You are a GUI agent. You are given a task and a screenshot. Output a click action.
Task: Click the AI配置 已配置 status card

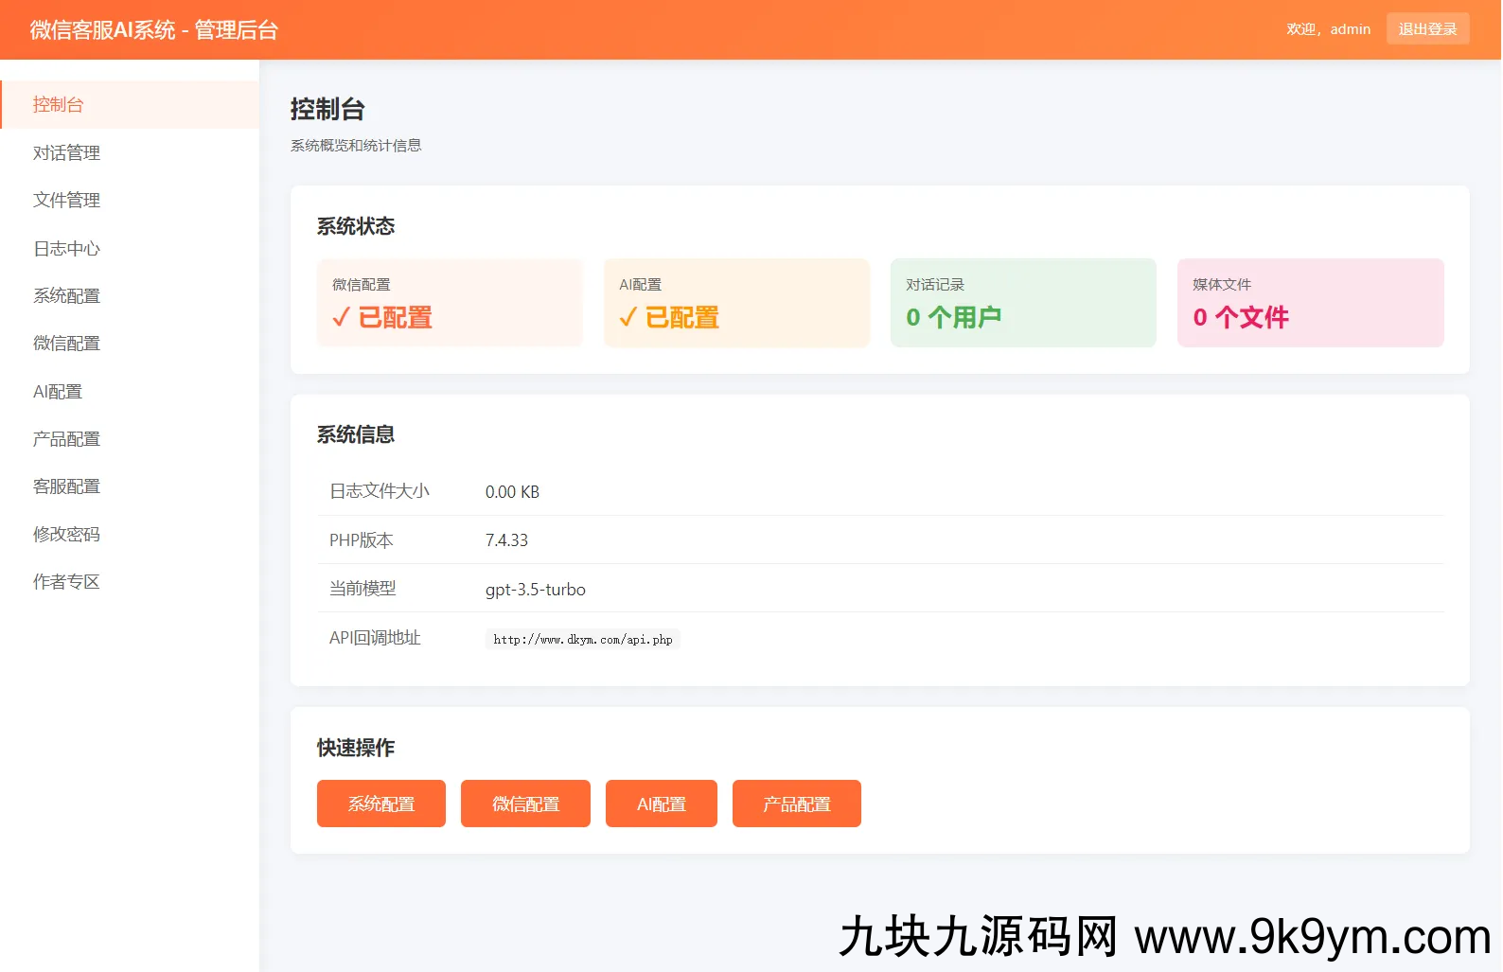point(736,303)
